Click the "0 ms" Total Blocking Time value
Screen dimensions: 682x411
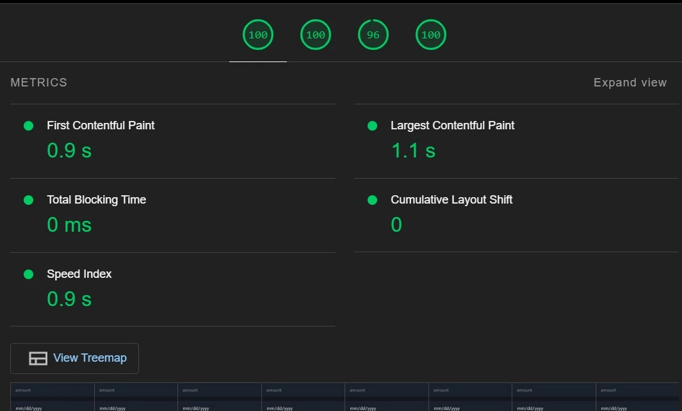click(69, 225)
